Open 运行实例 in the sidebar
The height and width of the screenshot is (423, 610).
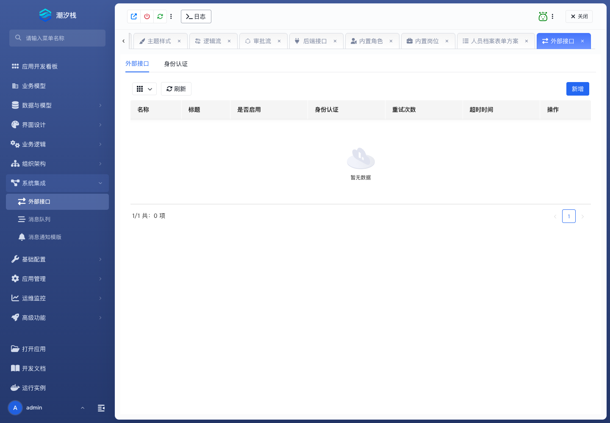pyautogui.click(x=57, y=388)
